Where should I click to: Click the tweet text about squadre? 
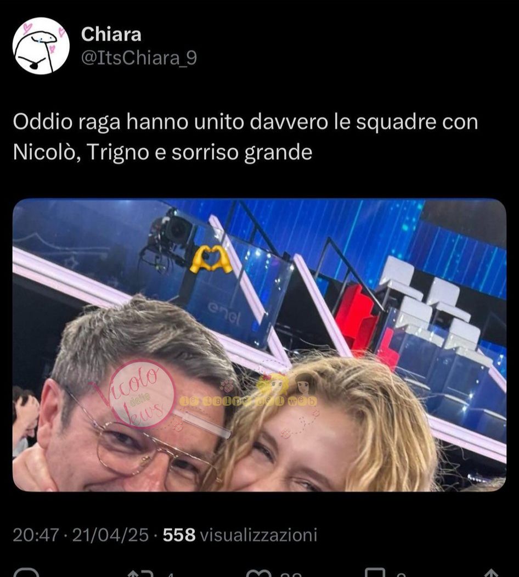click(x=245, y=137)
